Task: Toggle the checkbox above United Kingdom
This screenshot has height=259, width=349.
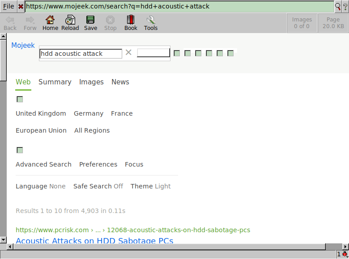Action: (20, 99)
